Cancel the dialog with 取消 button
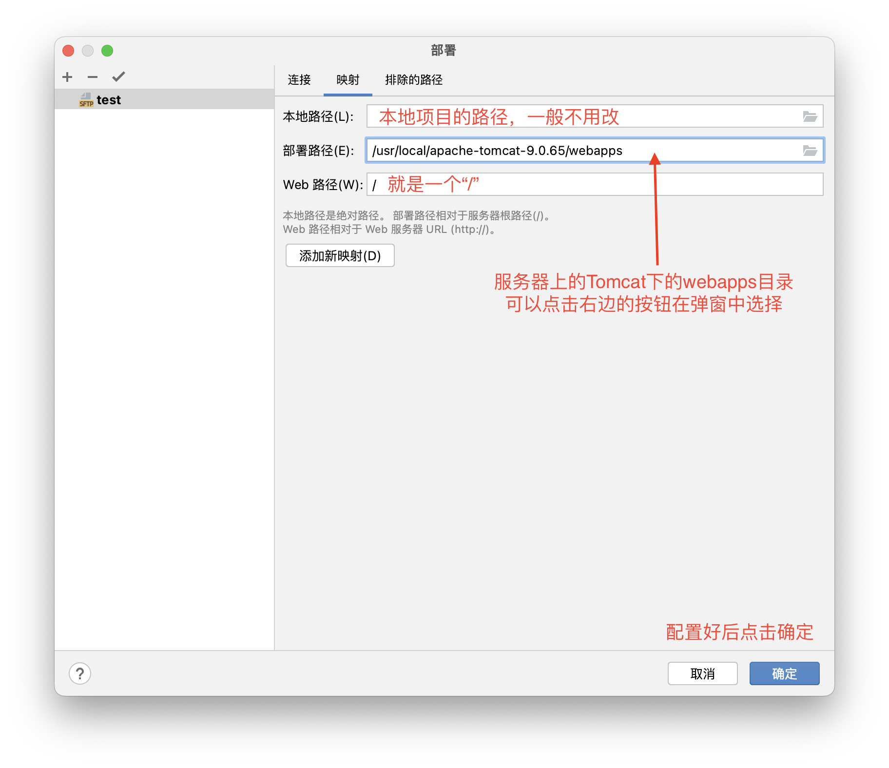This screenshot has height=768, width=889. pyautogui.click(x=702, y=673)
